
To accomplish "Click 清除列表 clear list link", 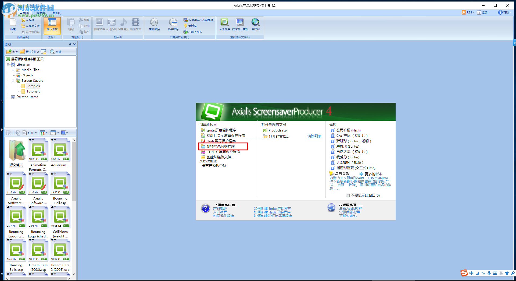I will (x=314, y=136).
